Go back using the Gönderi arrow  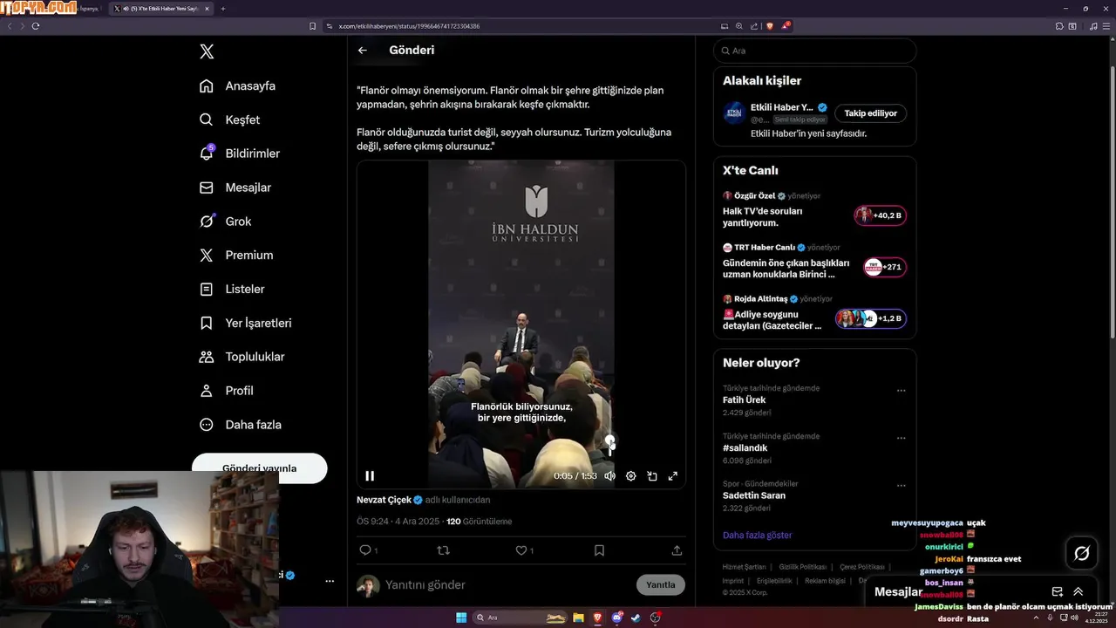[x=363, y=50]
